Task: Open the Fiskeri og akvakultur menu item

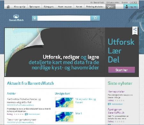Action: [x=95, y=7]
